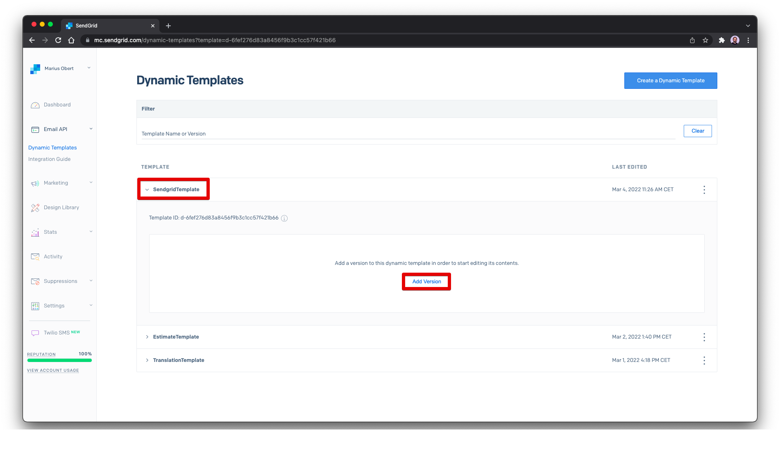Open Design Library menu item

coord(61,208)
